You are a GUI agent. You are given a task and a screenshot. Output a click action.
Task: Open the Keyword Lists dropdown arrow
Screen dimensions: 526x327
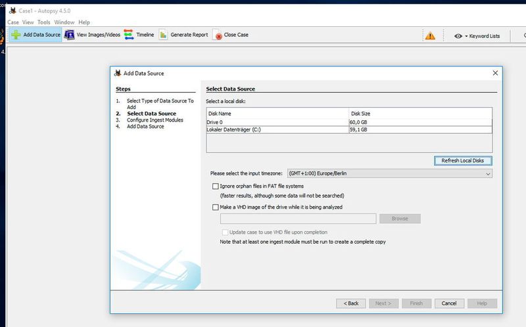tap(466, 36)
